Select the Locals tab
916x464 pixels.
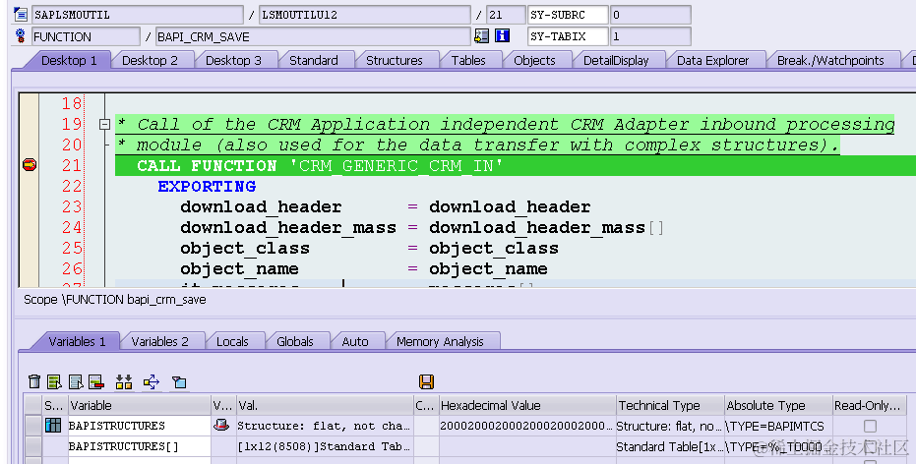232,341
